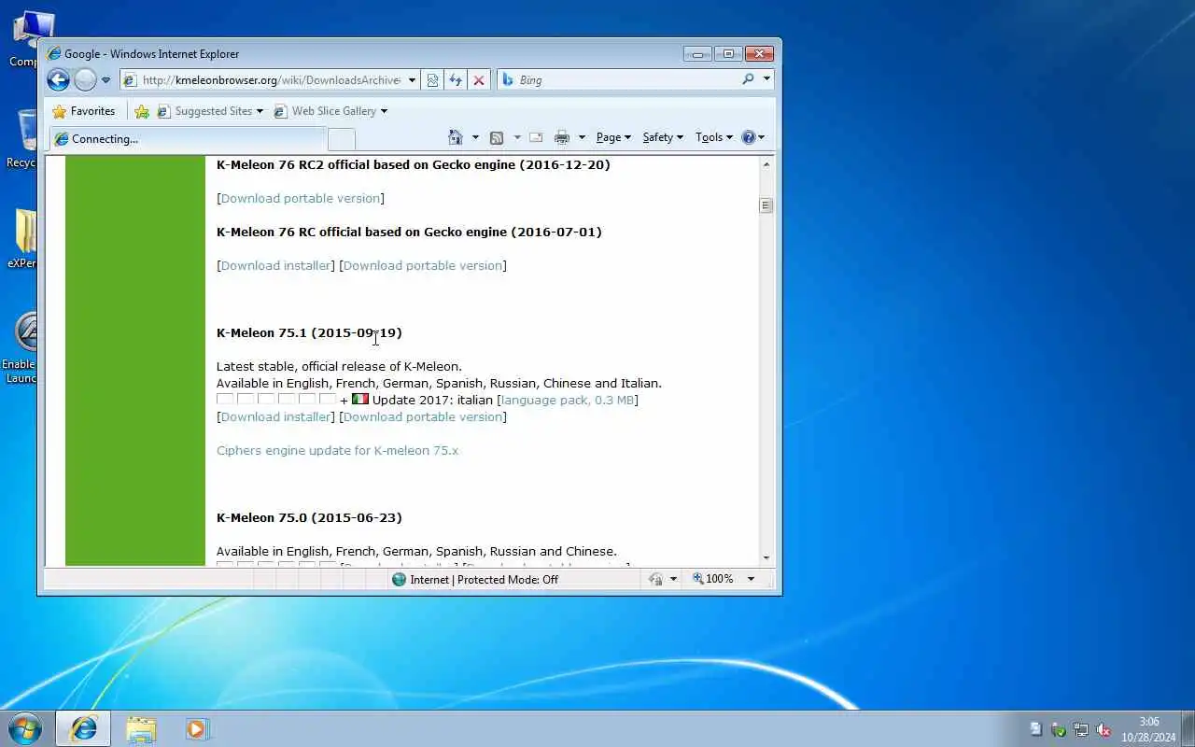Open the Italian language pack 0.3 MB link
Viewport: 1195px width, 747px height.
(568, 400)
